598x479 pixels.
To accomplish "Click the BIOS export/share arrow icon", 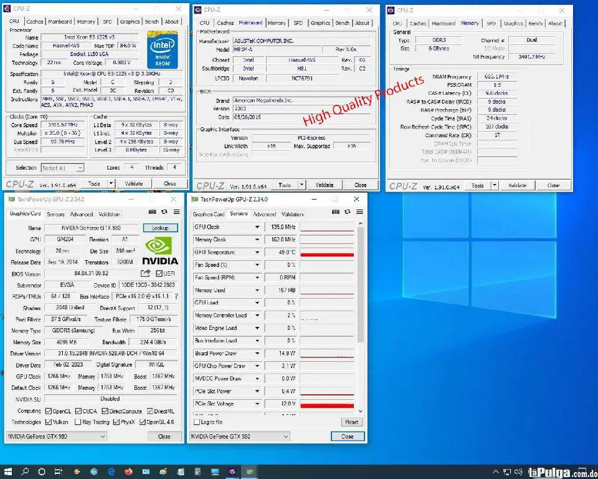I will [145, 273].
